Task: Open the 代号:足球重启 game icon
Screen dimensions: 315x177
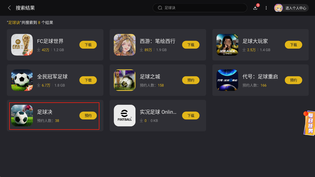Action: (227, 80)
